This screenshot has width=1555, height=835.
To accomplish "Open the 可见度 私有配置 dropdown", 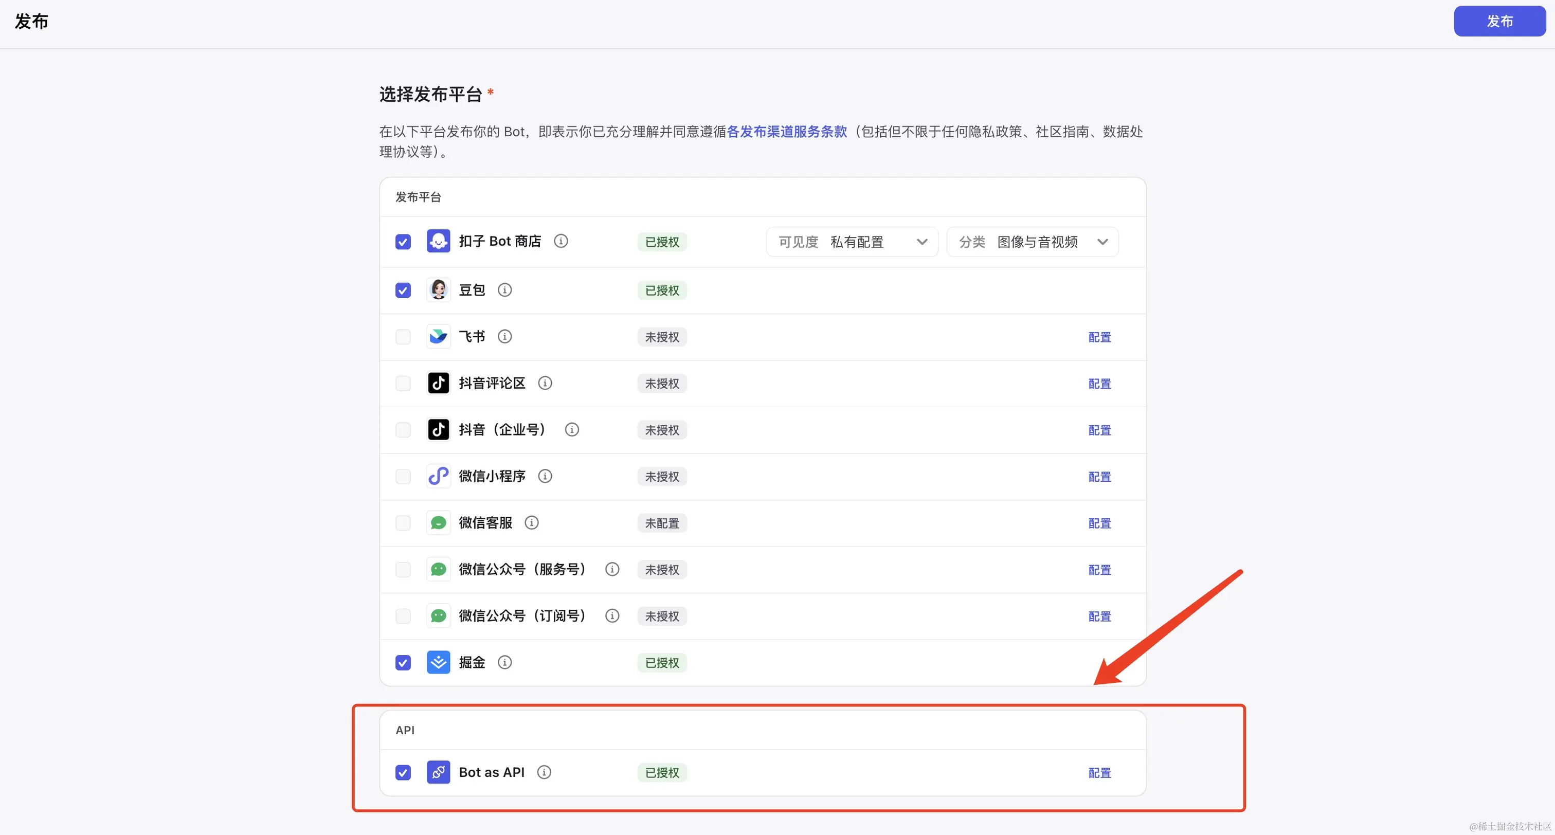I will (x=852, y=242).
